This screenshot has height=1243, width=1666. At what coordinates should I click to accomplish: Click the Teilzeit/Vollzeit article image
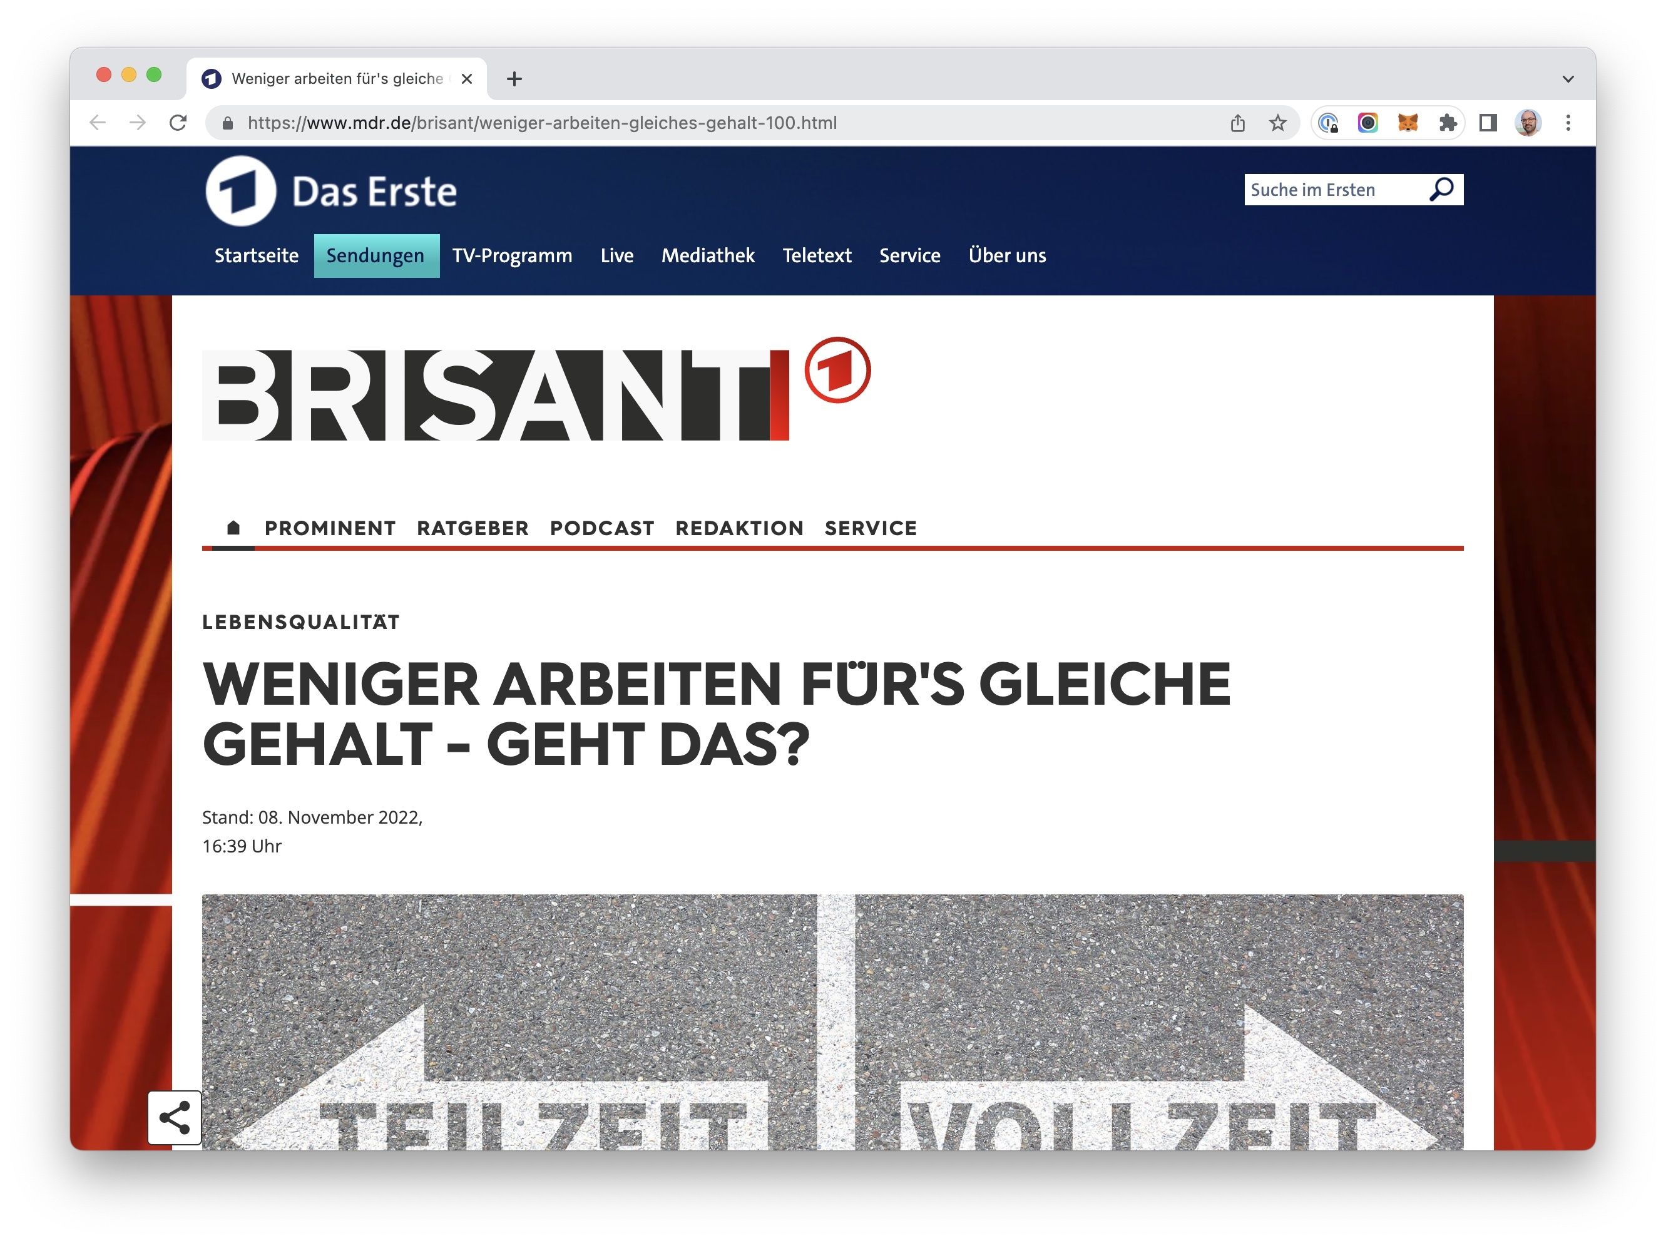click(832, 1021)
